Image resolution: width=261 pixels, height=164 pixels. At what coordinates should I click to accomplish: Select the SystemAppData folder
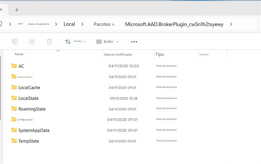coord(34,130)
